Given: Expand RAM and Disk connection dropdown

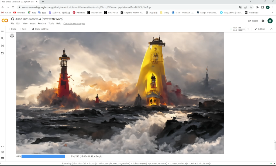Looking at the screenshot, I should [248, 29].
